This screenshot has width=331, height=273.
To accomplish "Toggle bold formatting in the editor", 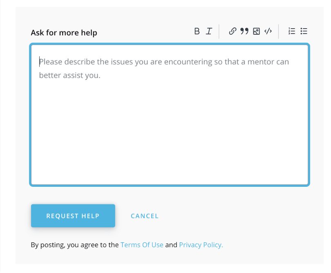I will 197,31.
